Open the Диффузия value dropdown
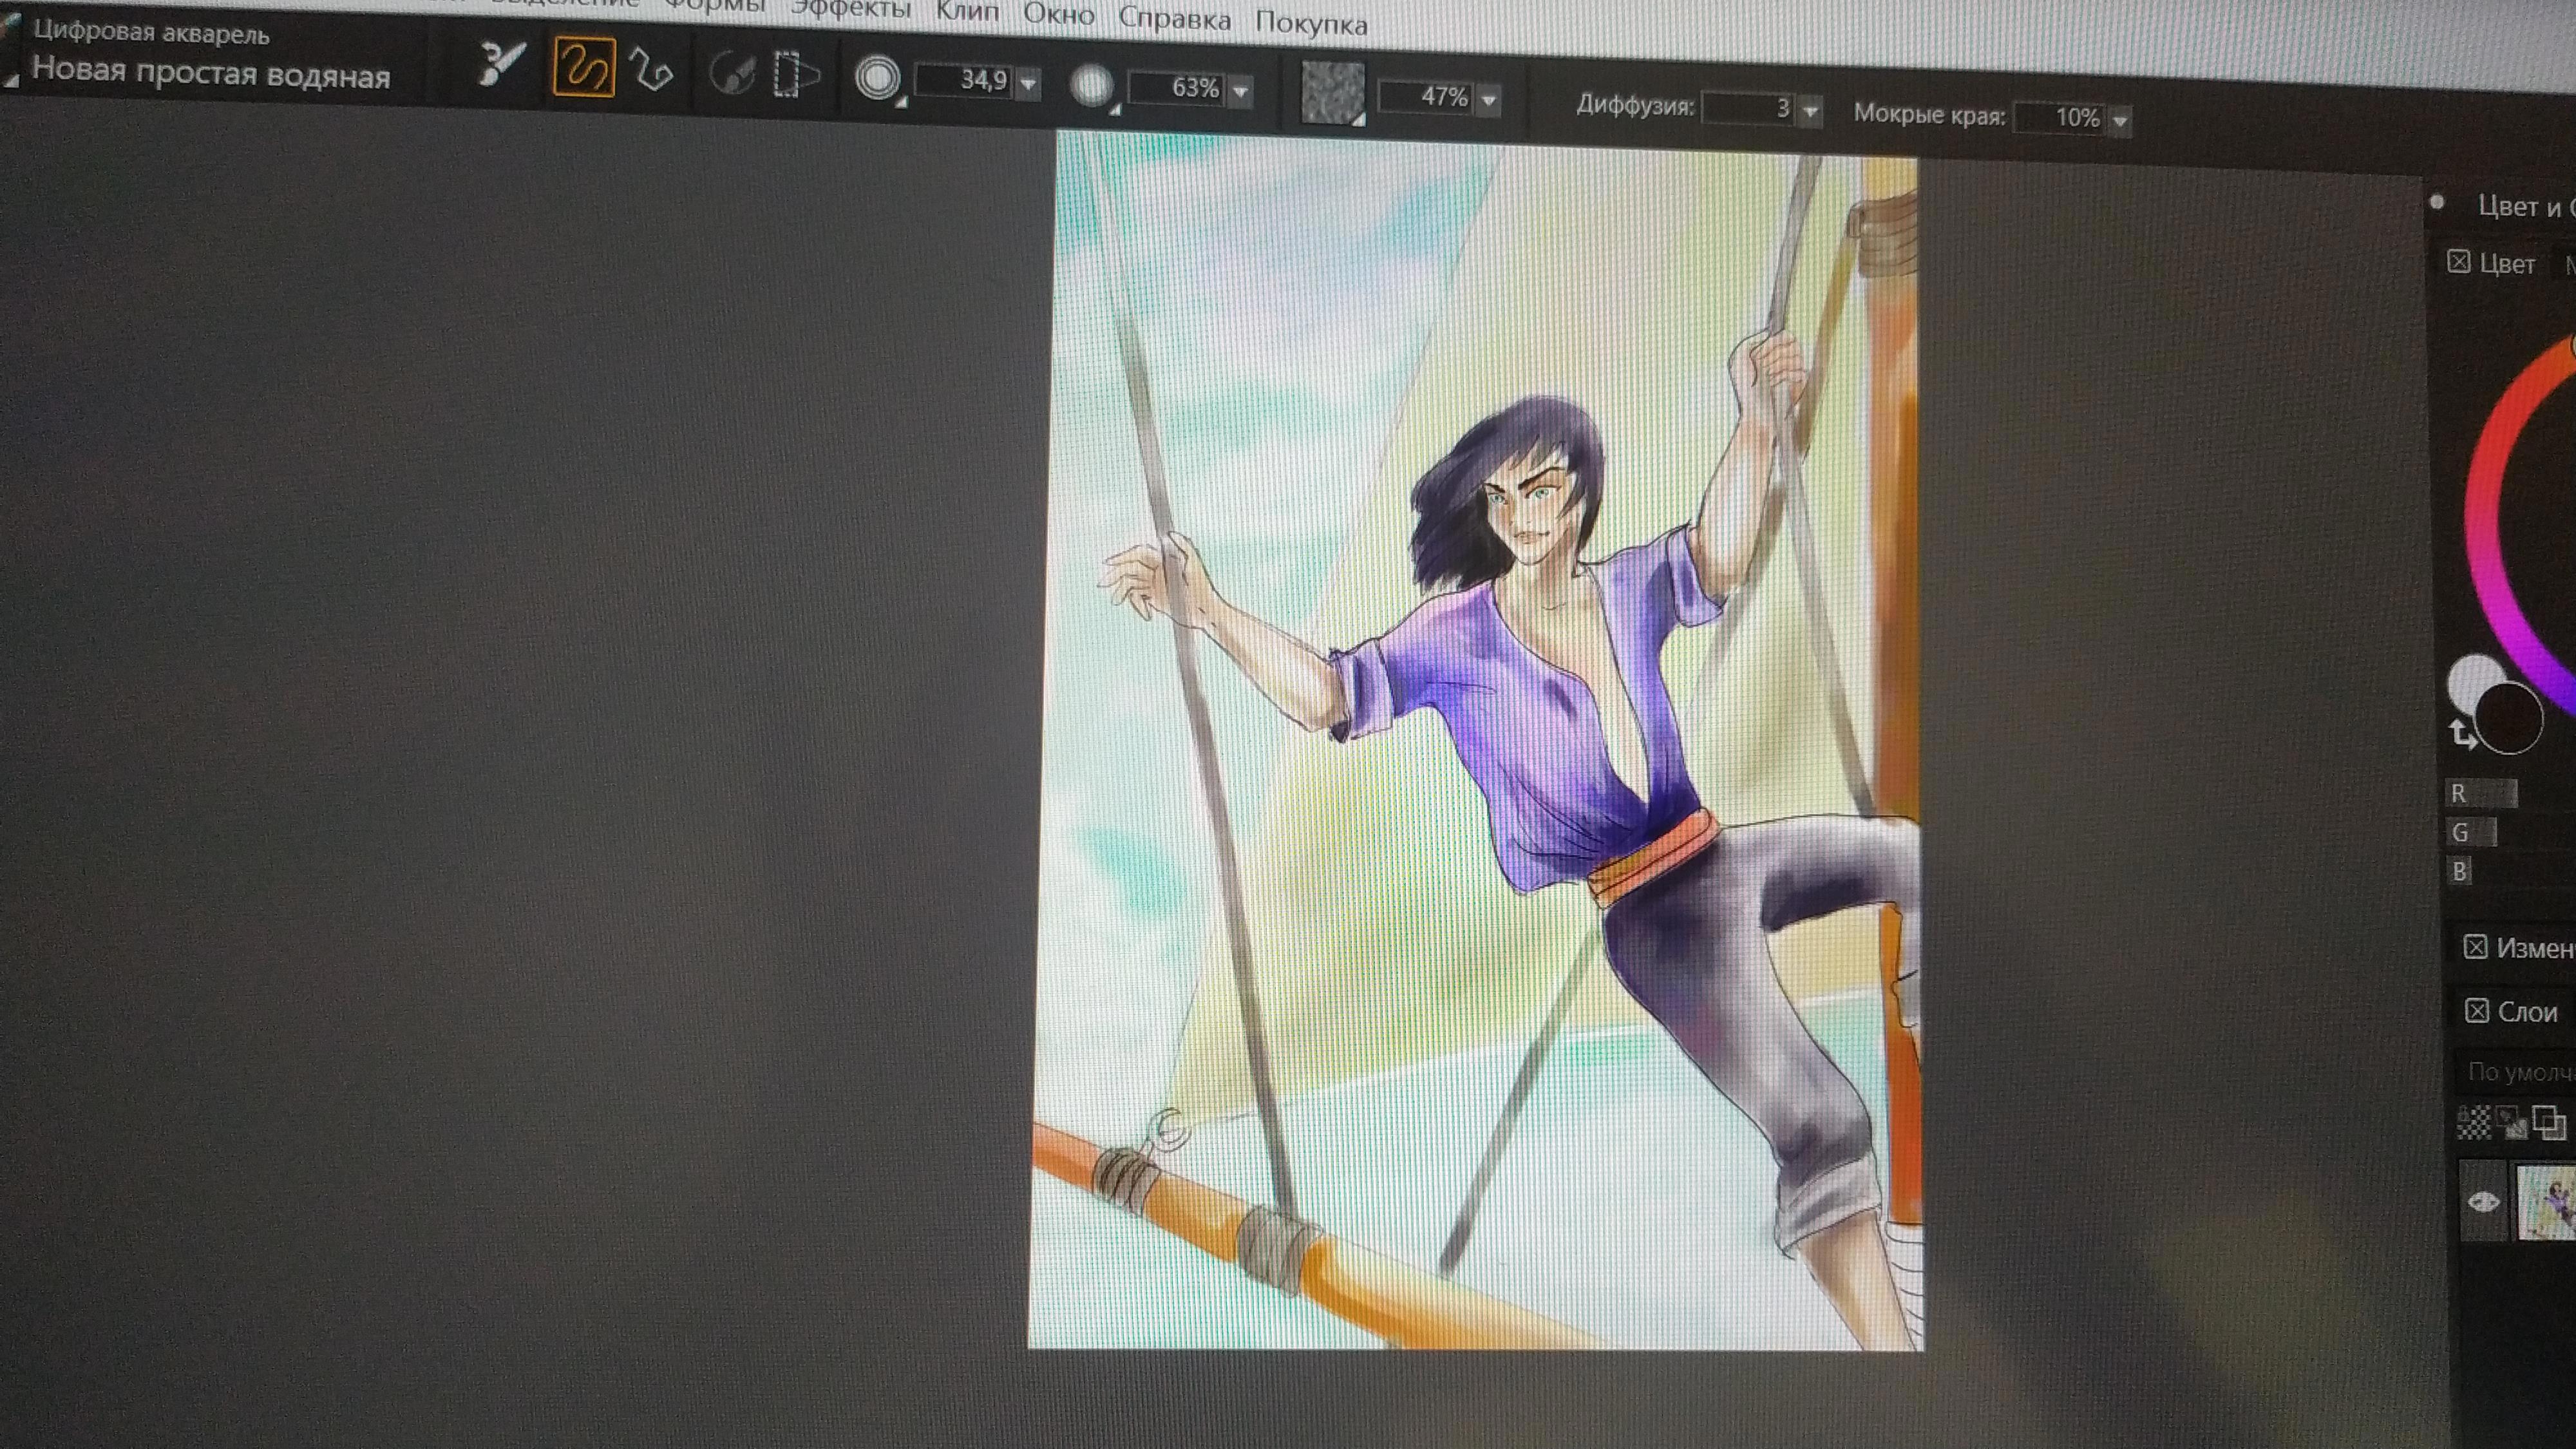The width and height of the screenshot is (2576, 1449). point(1809,111)
